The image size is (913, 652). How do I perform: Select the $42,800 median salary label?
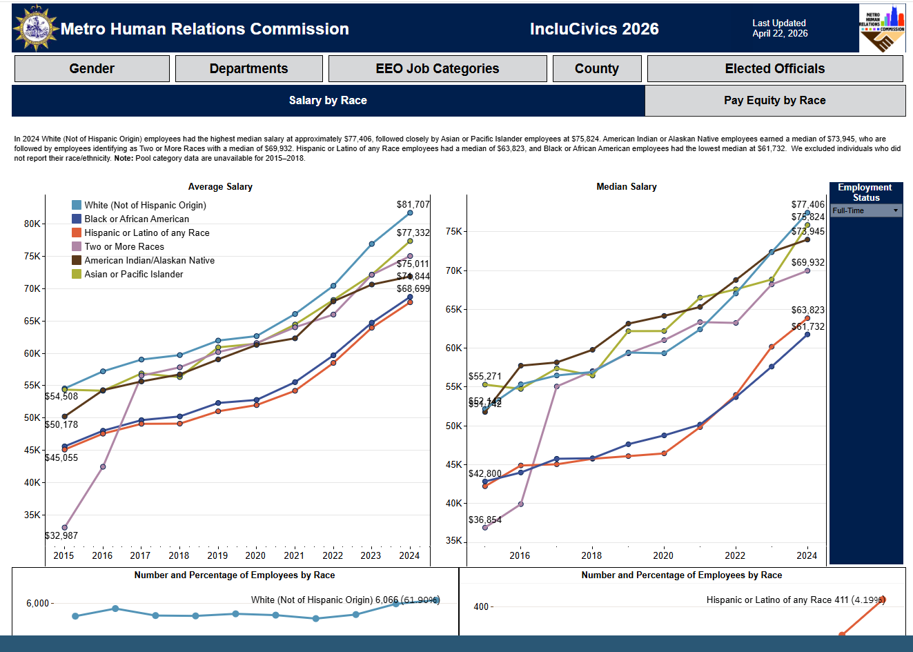[x=485, y=474]
